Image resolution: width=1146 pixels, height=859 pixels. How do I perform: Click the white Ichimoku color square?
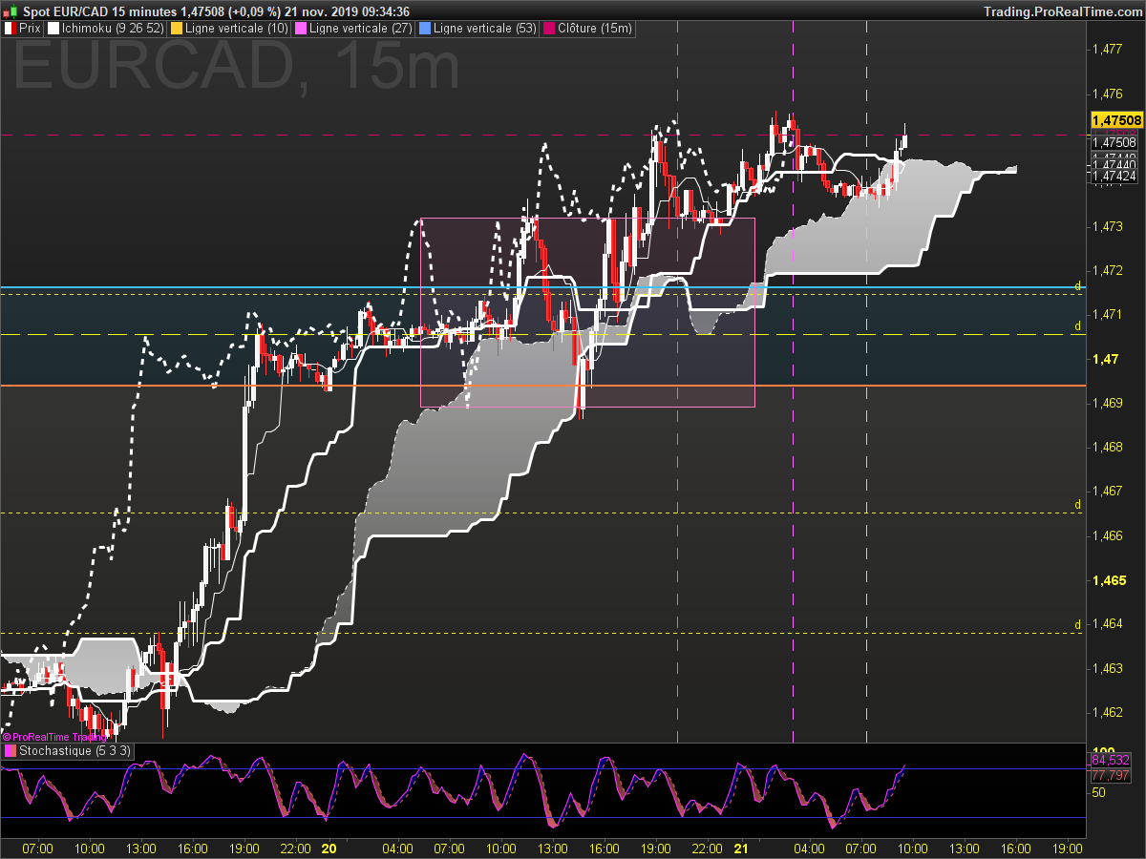53,29
